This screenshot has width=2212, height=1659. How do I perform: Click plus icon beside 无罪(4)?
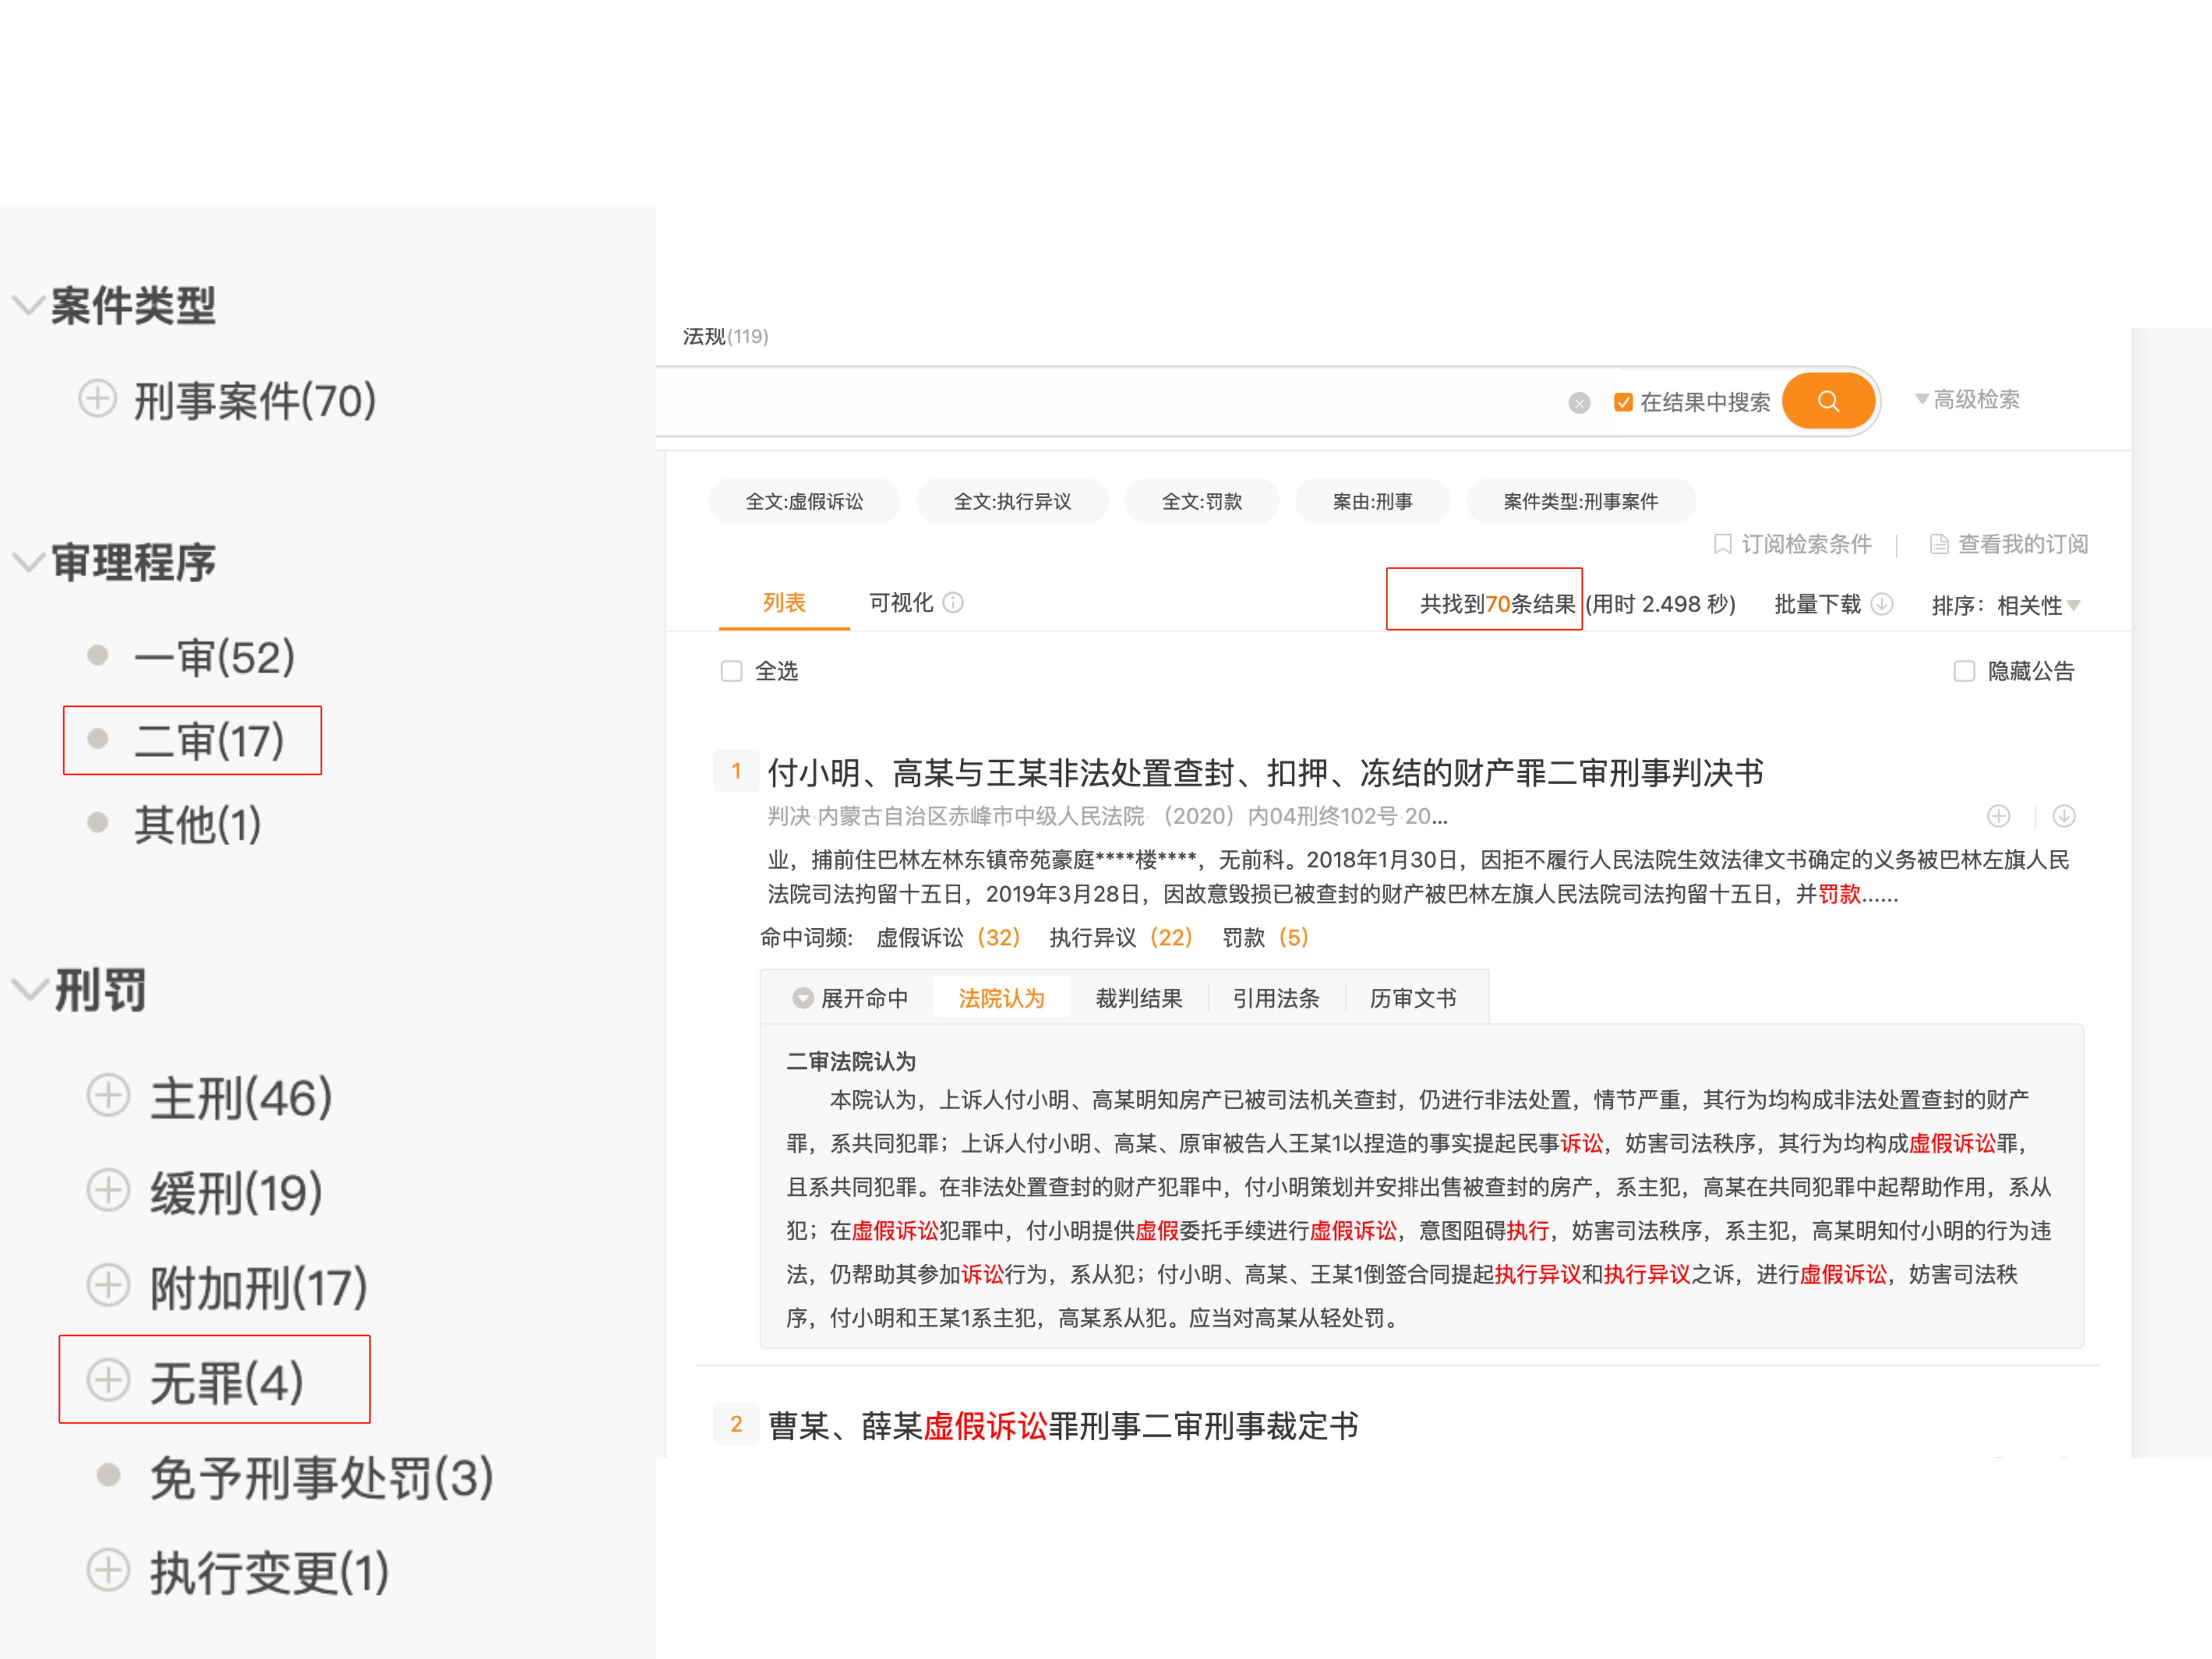point(108,1380)
